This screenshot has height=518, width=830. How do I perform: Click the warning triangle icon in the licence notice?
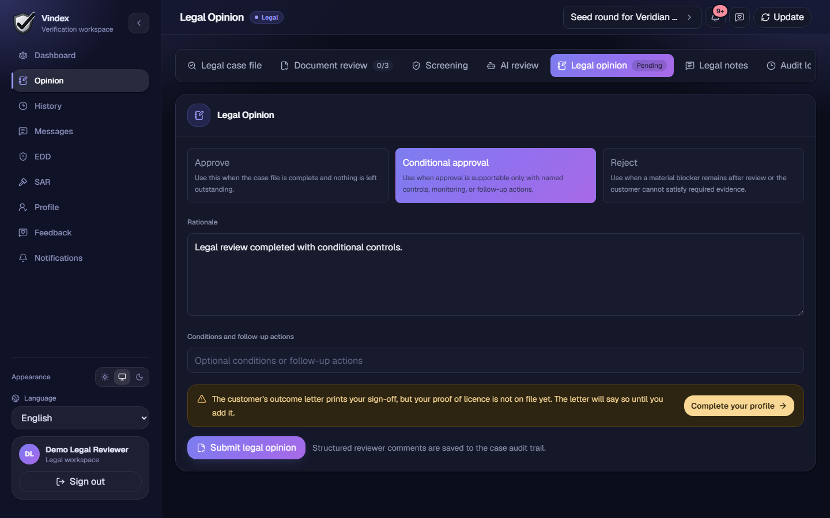coord(202,399)
